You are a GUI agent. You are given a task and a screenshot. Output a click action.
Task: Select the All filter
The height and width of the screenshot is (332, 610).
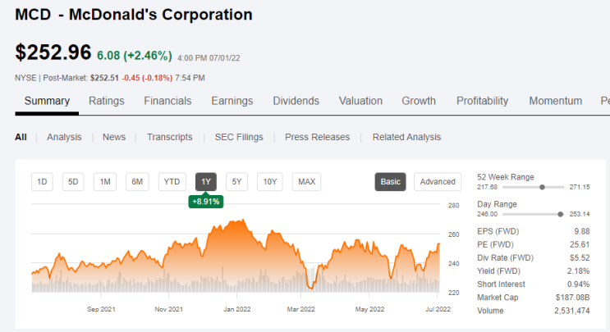tap(21, 137)
